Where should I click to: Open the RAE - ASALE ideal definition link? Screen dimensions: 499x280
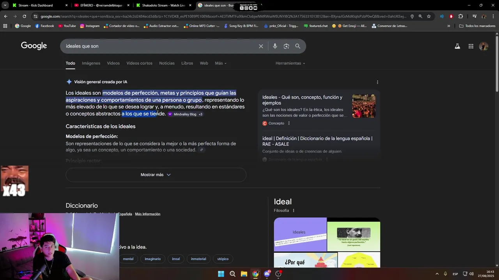click(x=317, y=141)
